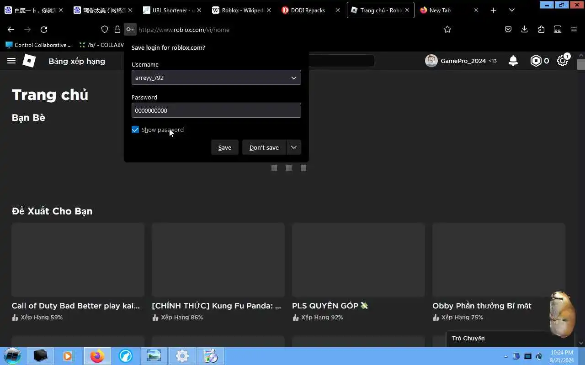Open the Roblox notifications bell
585x365 pixels.
[x=513, y=61]
